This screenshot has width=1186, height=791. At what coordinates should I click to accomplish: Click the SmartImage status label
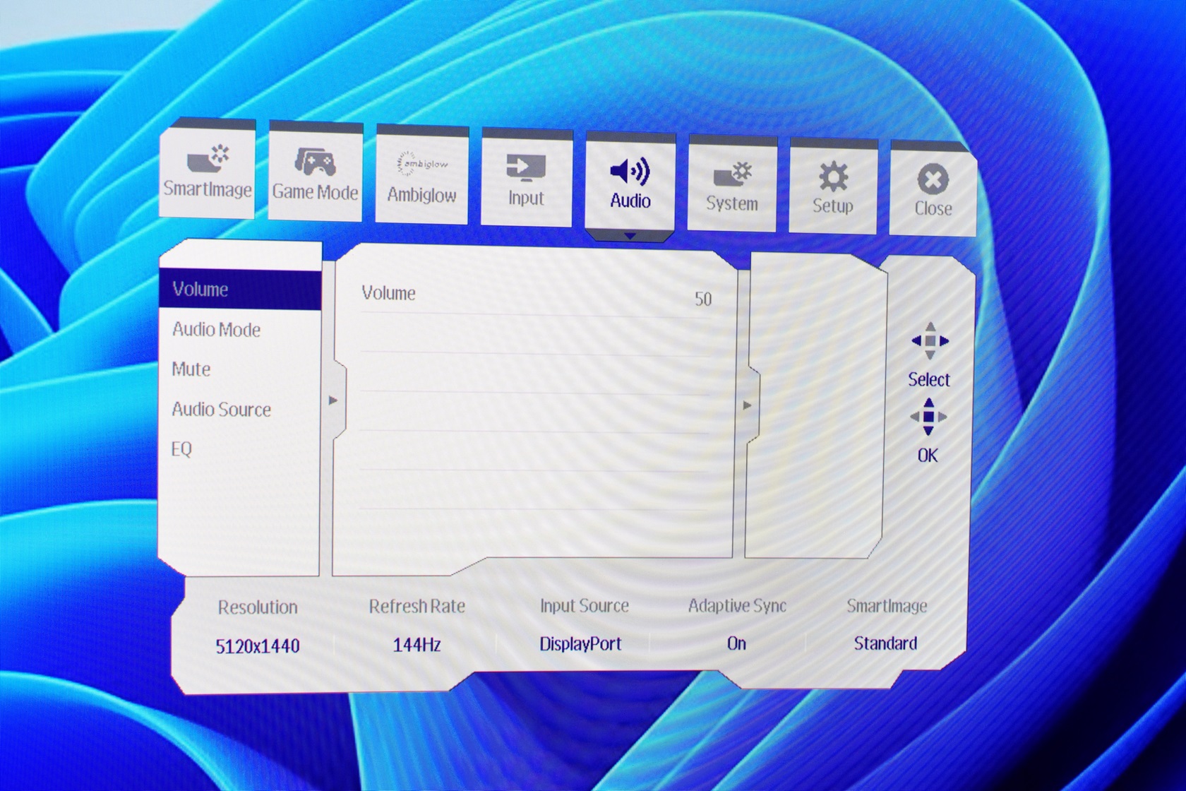click(887, 606)
